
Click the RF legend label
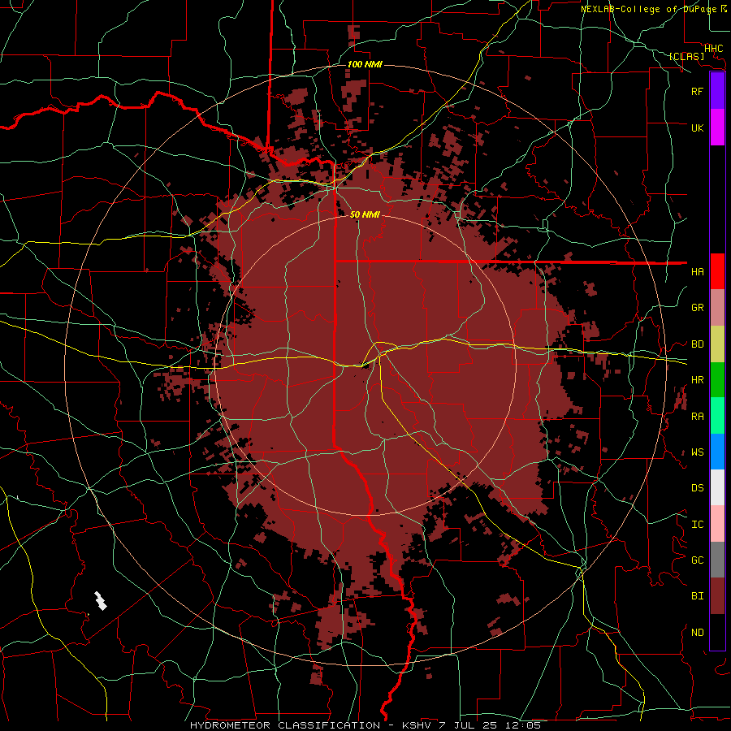(x=698, y=91)
